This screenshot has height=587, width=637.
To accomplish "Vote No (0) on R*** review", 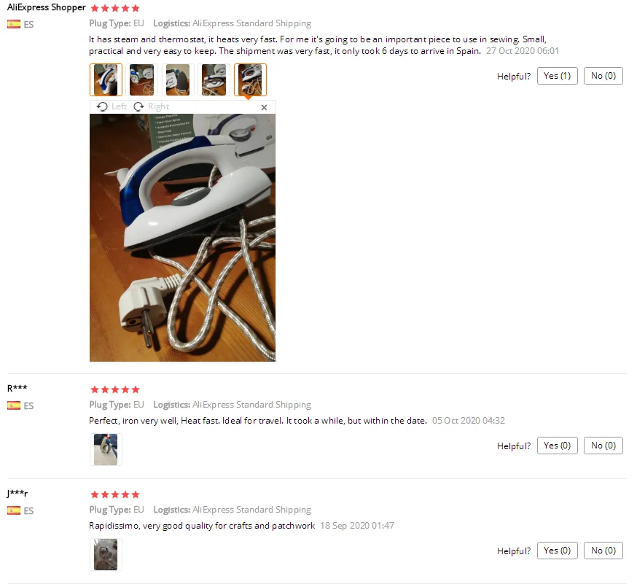I will tap(603, 446).
